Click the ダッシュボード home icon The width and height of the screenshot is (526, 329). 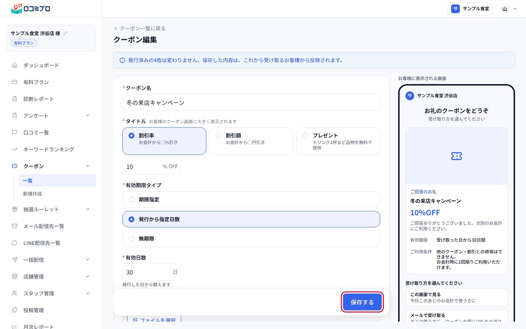click(15, 65)
